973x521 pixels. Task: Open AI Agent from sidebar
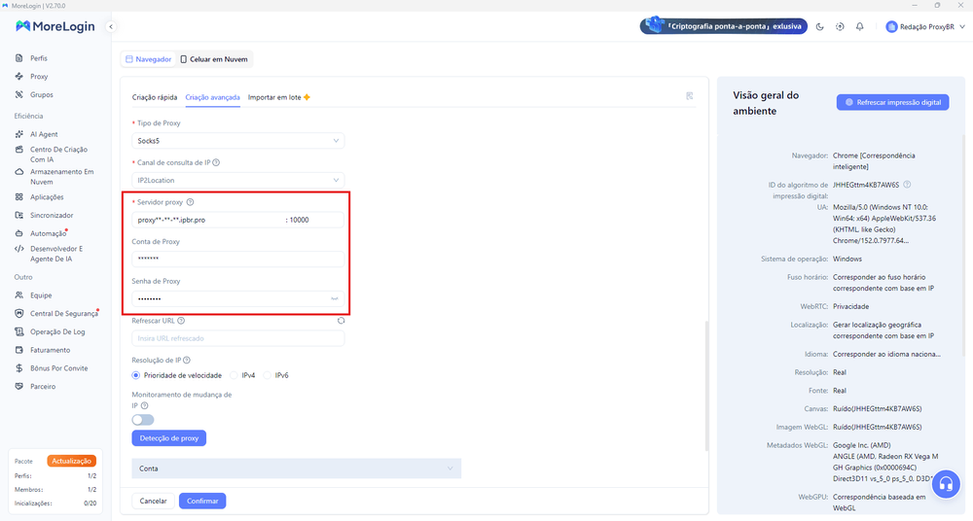click(x=44, y=134)
